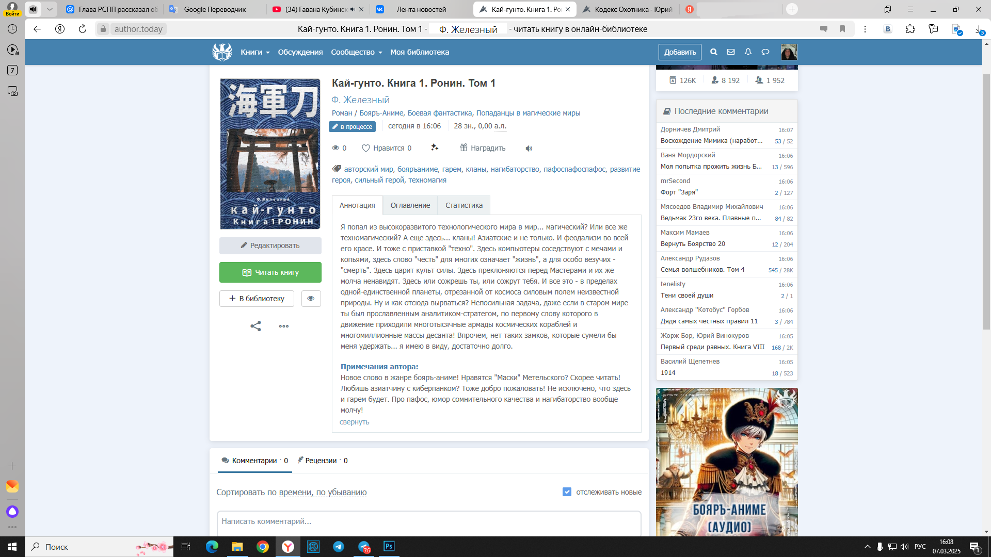Toggle the отслеживать новые checkbox

[567, 492]
